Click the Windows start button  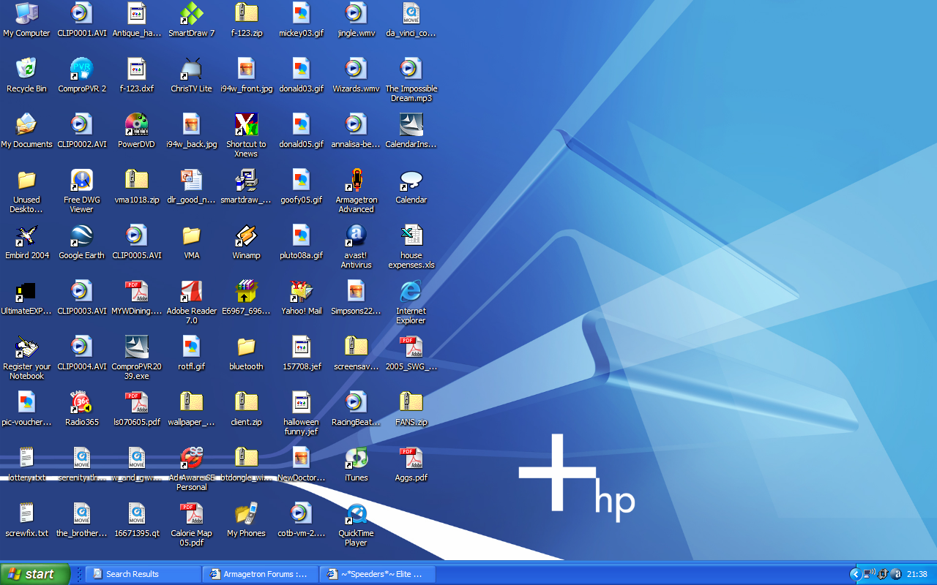coord(35,574)
